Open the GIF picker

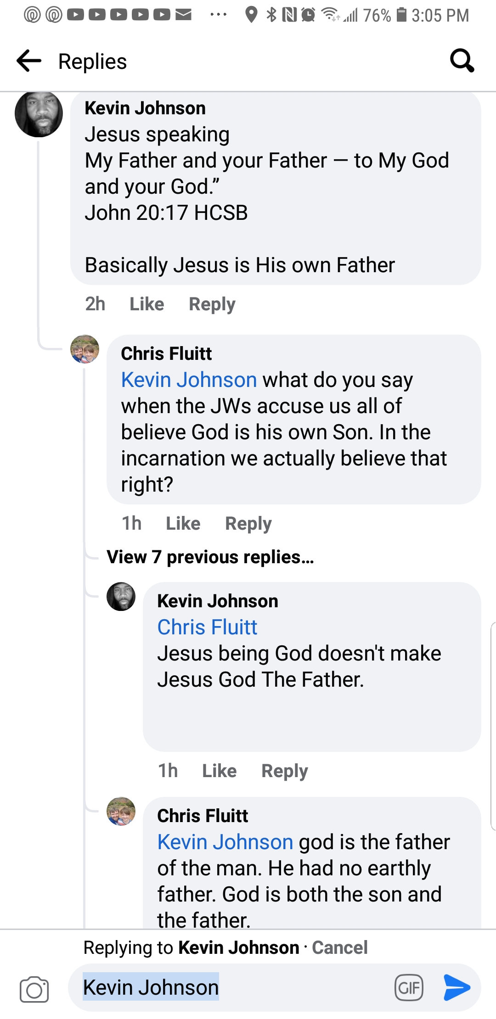pos(409,987)
